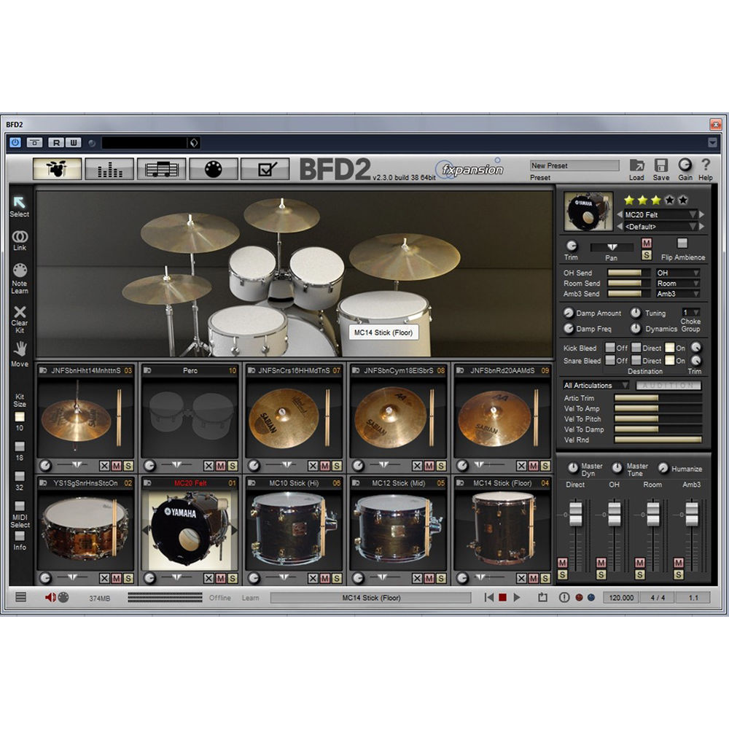This screenshot has width=729, height=729.
Task: Open the Keymap page tab
Action: pyautogui.click(x=214, y=169)
